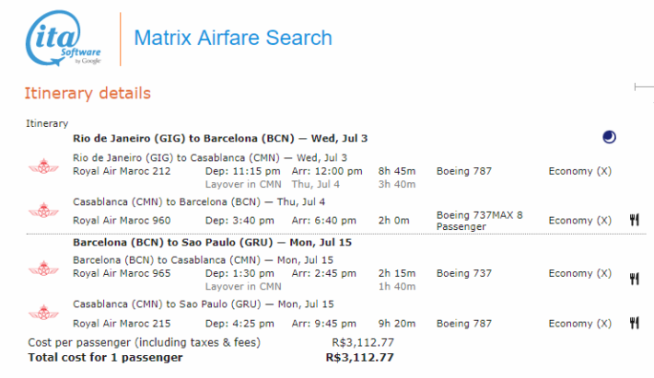Click the Casablanca to Sao Paulo segment title
Viewport: 654px width, 378px height.
(x=204, y=304)
